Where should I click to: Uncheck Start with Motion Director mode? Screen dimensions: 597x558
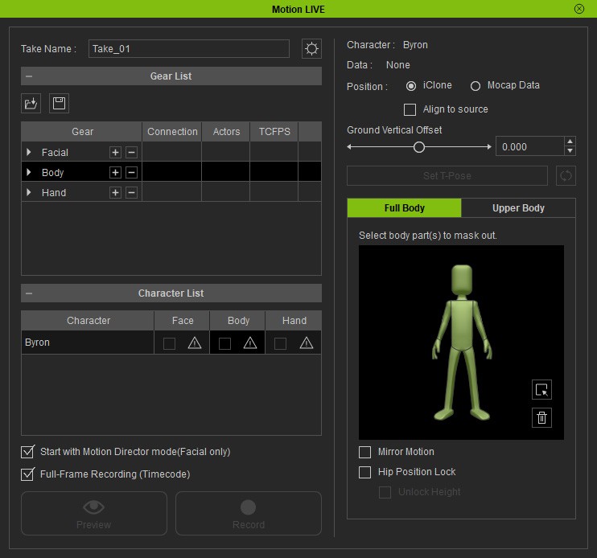pyautogui.click(x=27, y=452)
